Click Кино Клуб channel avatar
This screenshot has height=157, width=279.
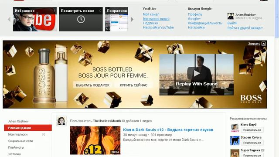[x=235, y=128]
